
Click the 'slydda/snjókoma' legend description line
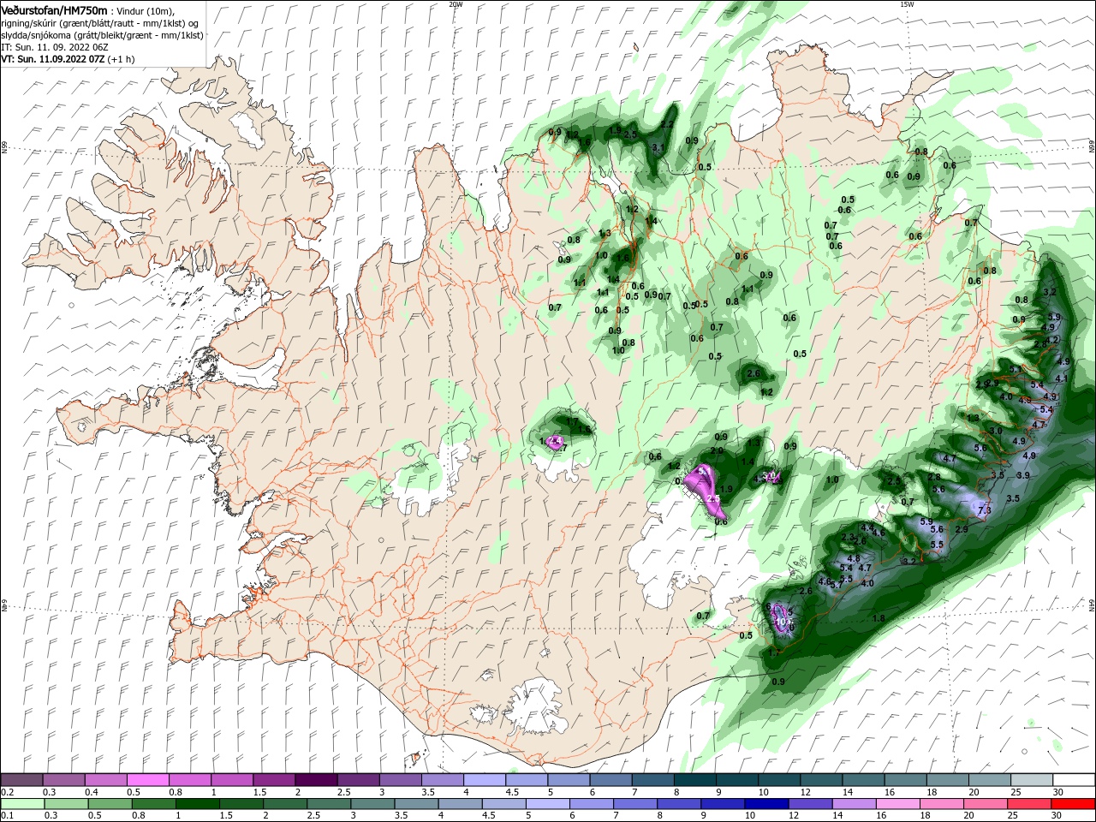point(102,35)
